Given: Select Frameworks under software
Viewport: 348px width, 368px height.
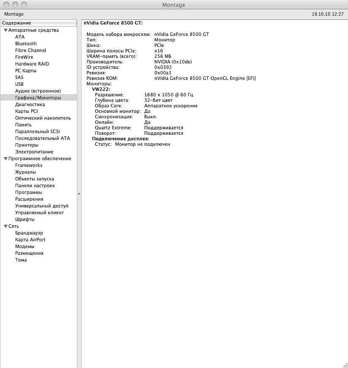Looking at the screenshot, I should [29, 166].
